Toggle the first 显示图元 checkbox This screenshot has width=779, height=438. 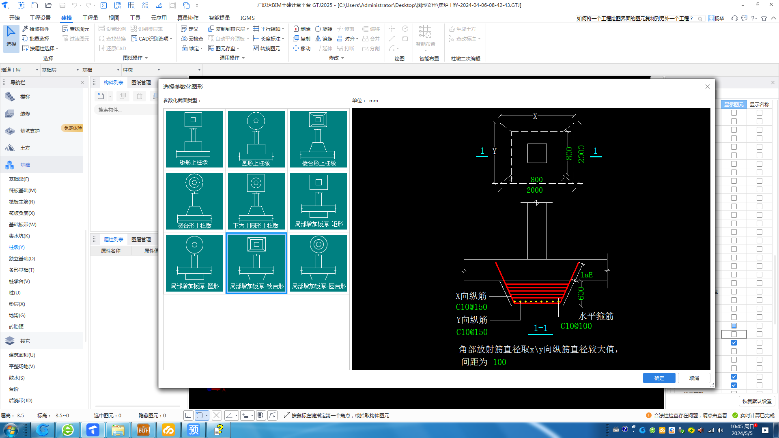tap(734, 113)
